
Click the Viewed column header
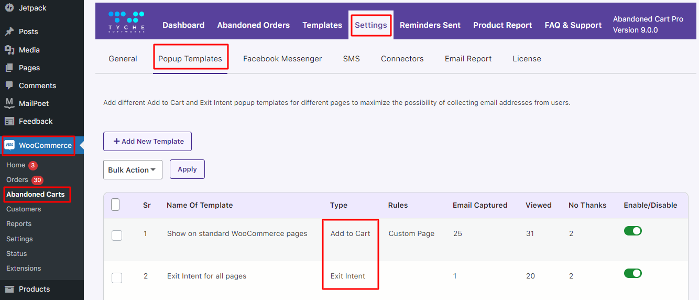[539, 205]
